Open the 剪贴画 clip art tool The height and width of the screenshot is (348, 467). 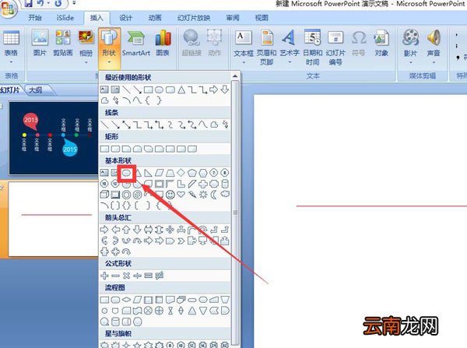coord(63,43)
